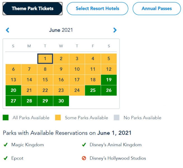Click Disney's Hollywood Studios park name
This screenshot has width=183, height=168.
[x=118, y=158]
